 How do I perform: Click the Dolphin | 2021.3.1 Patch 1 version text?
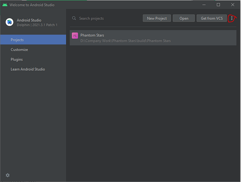click(x=37, y=25)
